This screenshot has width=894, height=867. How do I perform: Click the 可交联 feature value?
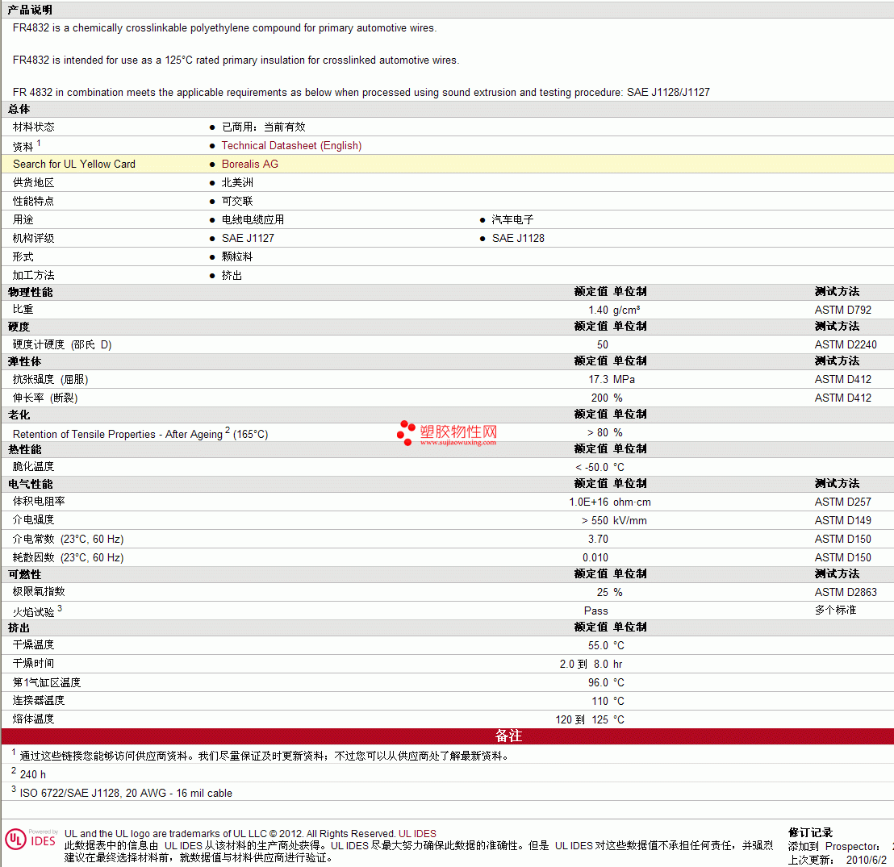pos(237,201)
